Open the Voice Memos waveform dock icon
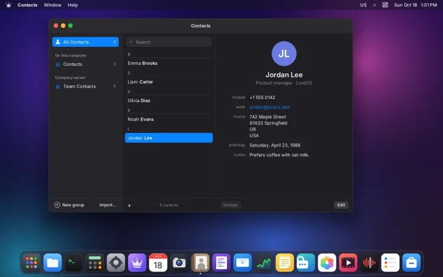Viewport: 443px width, 277px height. coord(369,263)
